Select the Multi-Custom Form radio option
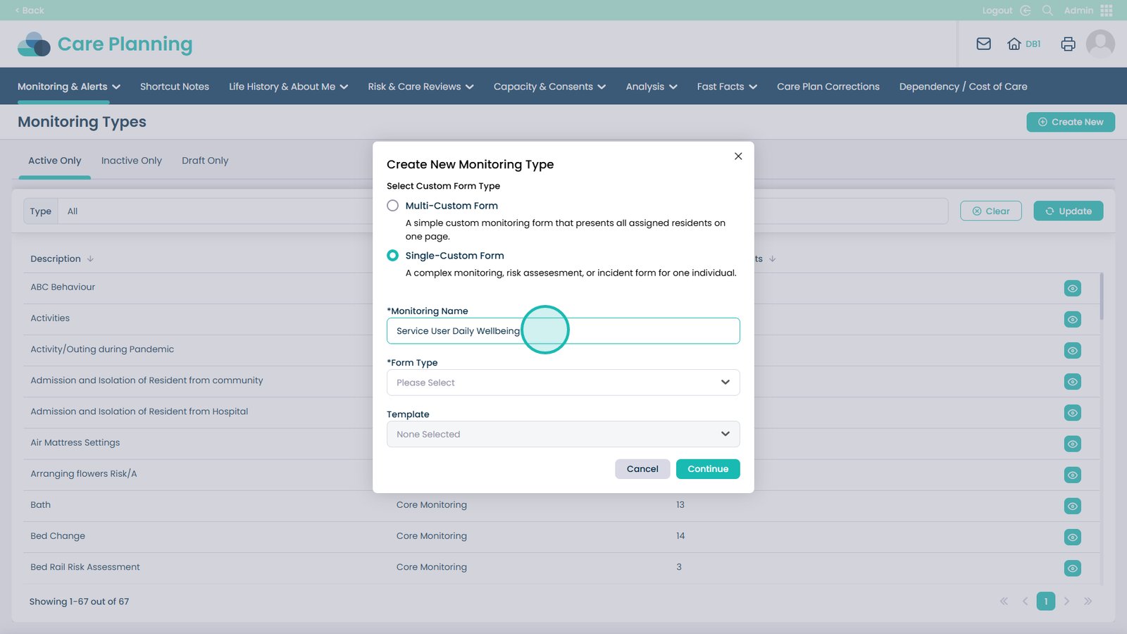1127x634 pixels. 393,206
